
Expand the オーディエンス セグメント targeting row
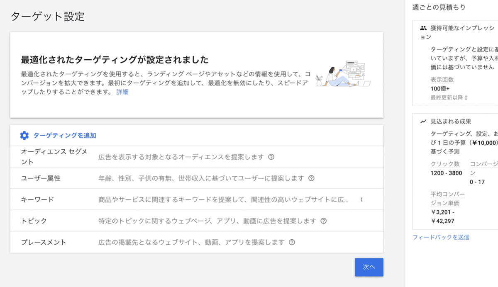[x=54, y=157]
